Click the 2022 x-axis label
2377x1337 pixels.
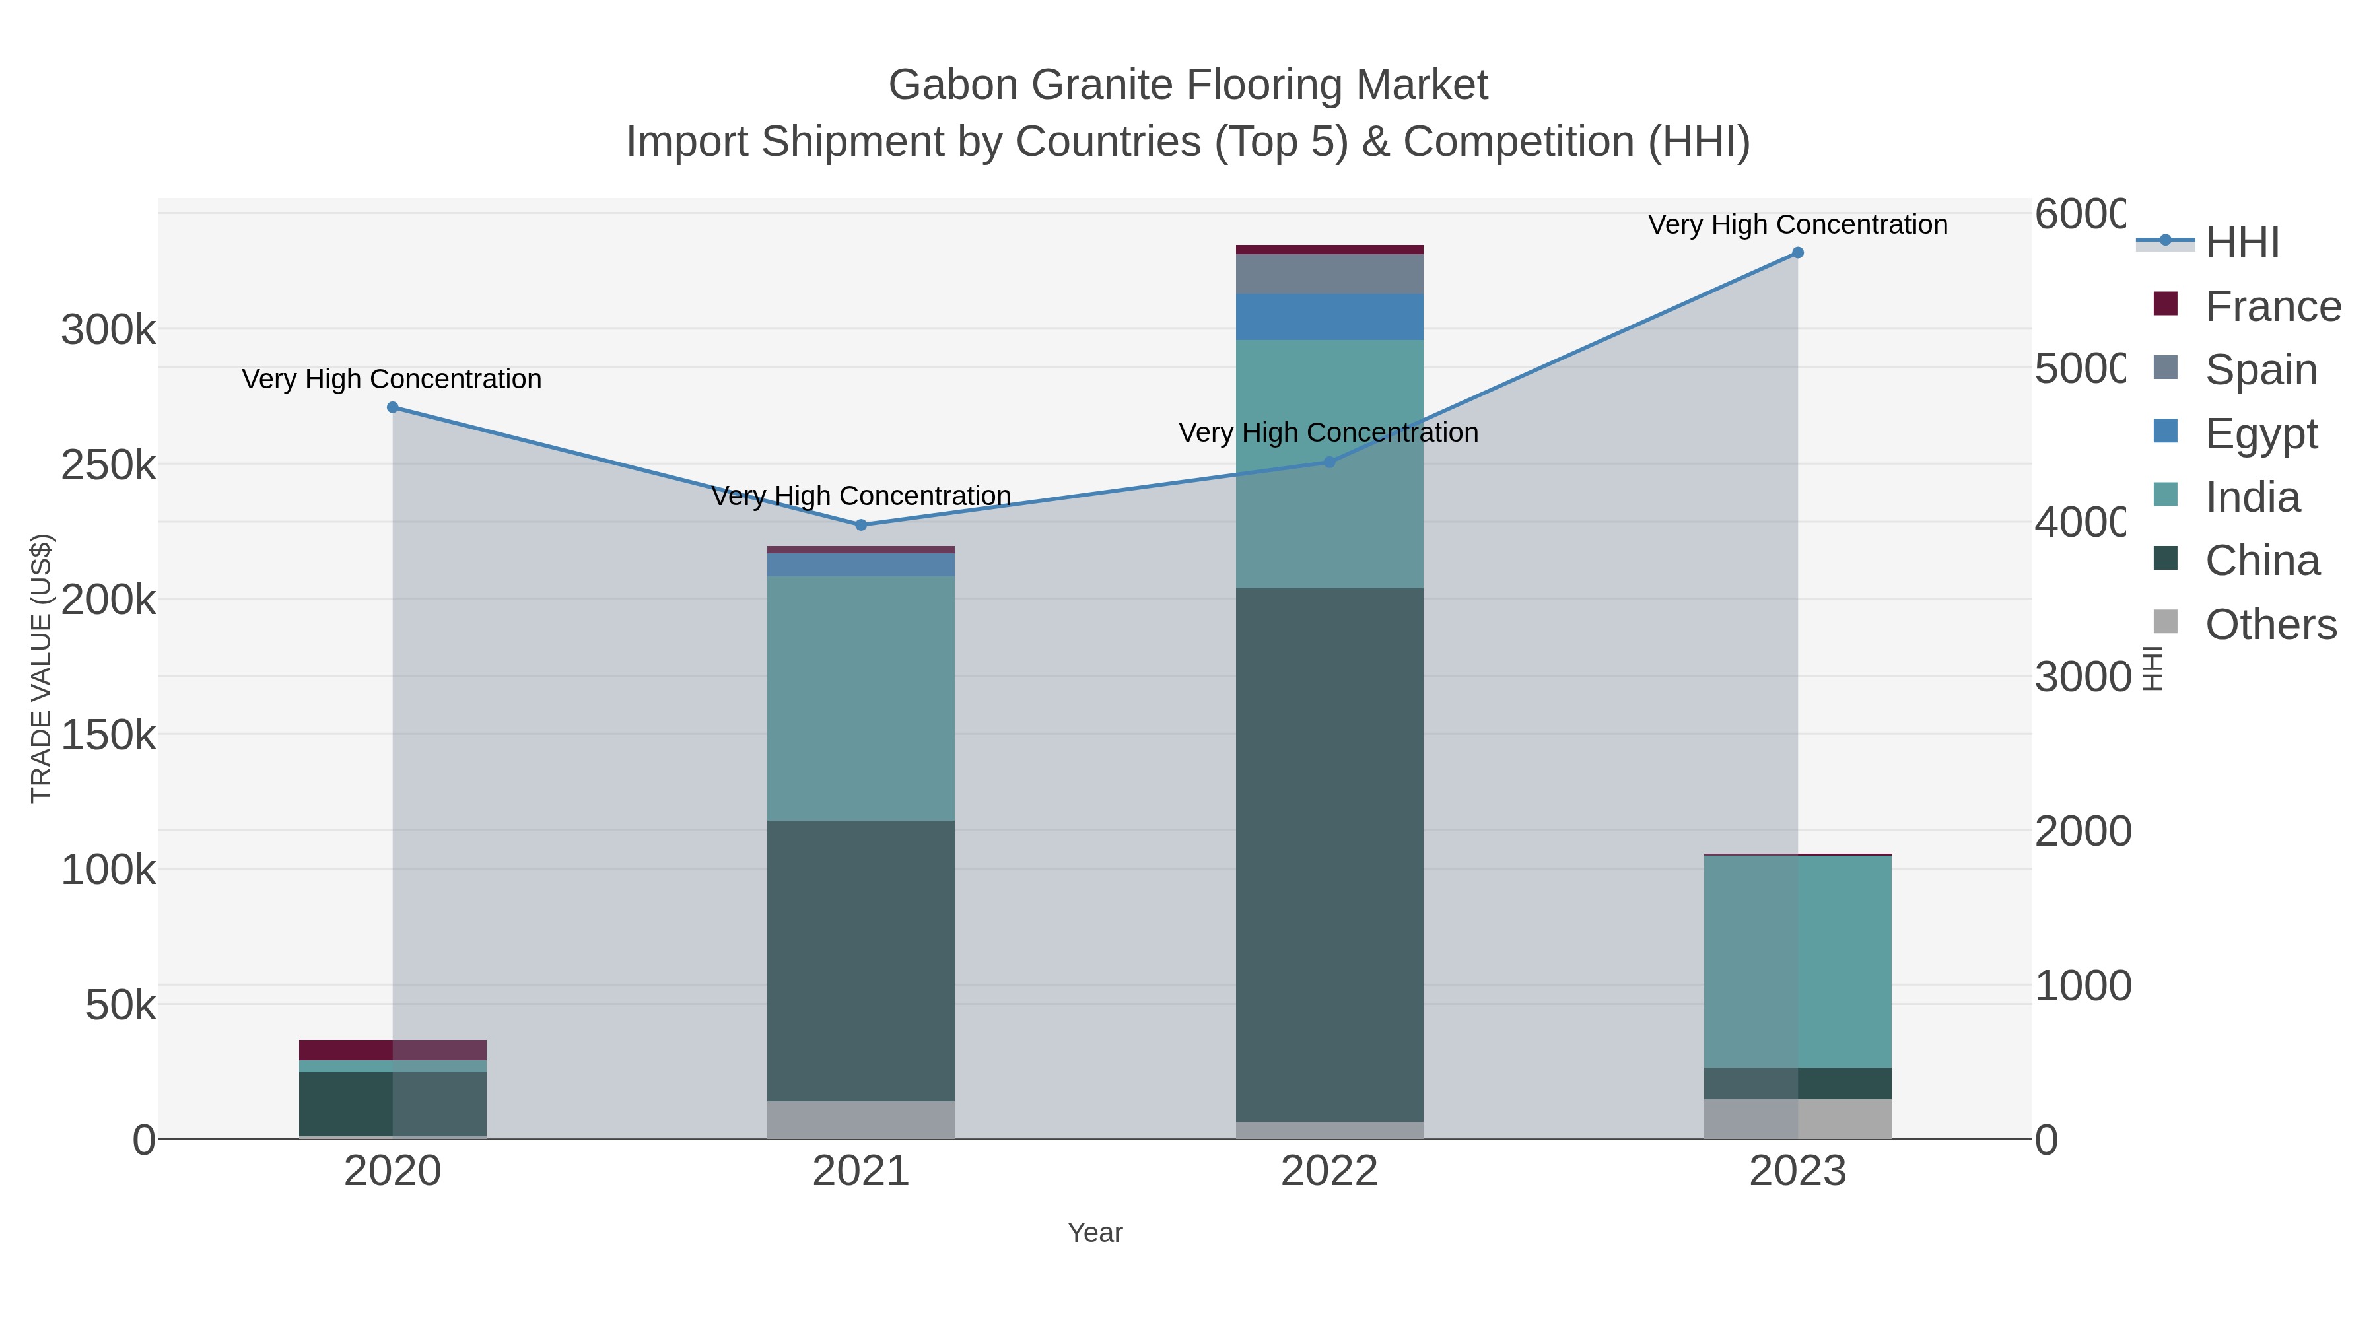pos(1330,1172)
